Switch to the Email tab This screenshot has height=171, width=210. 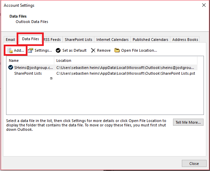coord(10,40)
